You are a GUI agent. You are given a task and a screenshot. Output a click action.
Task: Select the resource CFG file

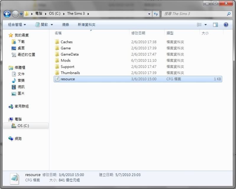(x=68, y=79)
